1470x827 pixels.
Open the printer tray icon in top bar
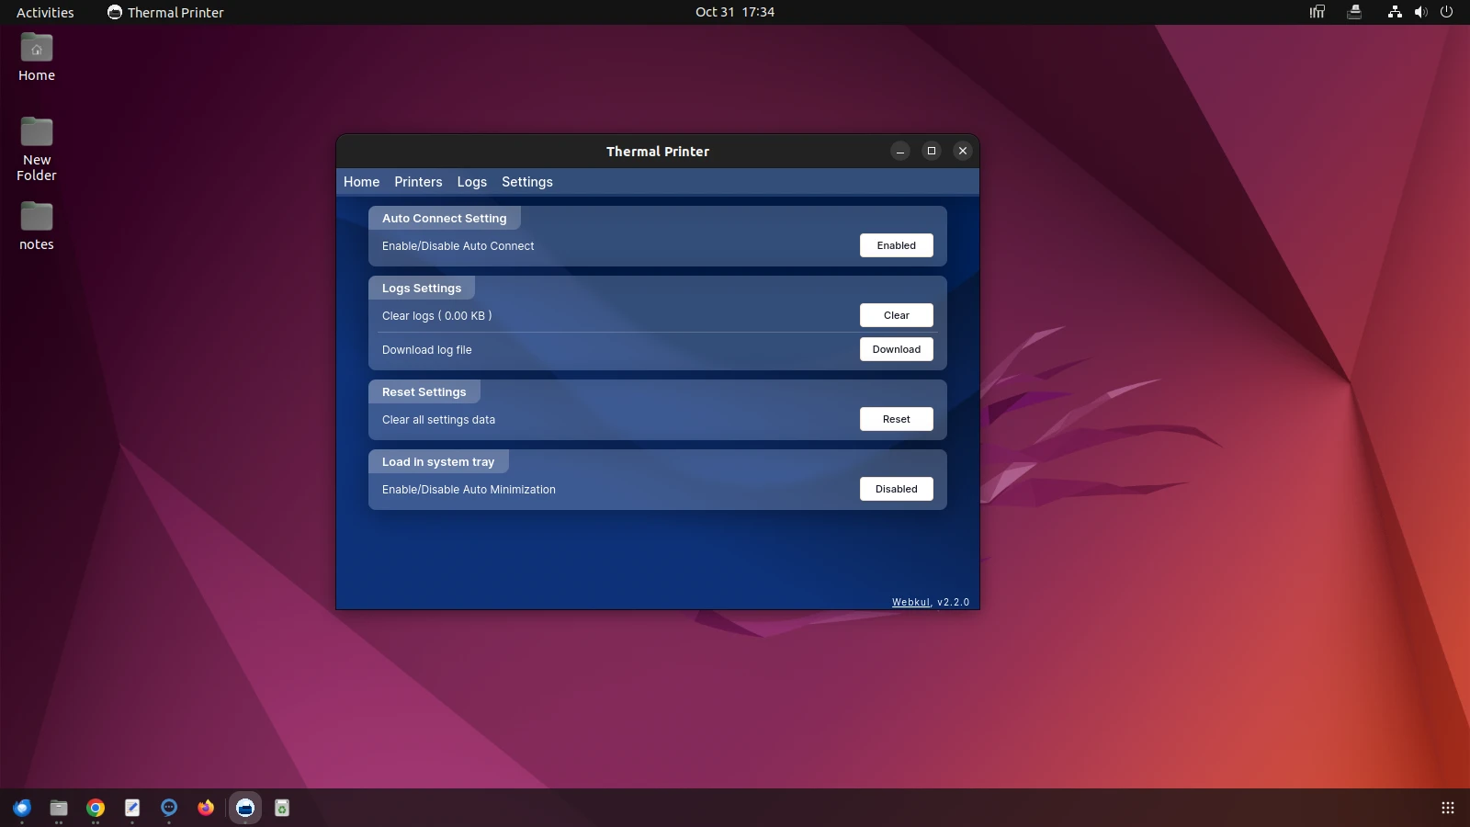[x=1353, y=12]
